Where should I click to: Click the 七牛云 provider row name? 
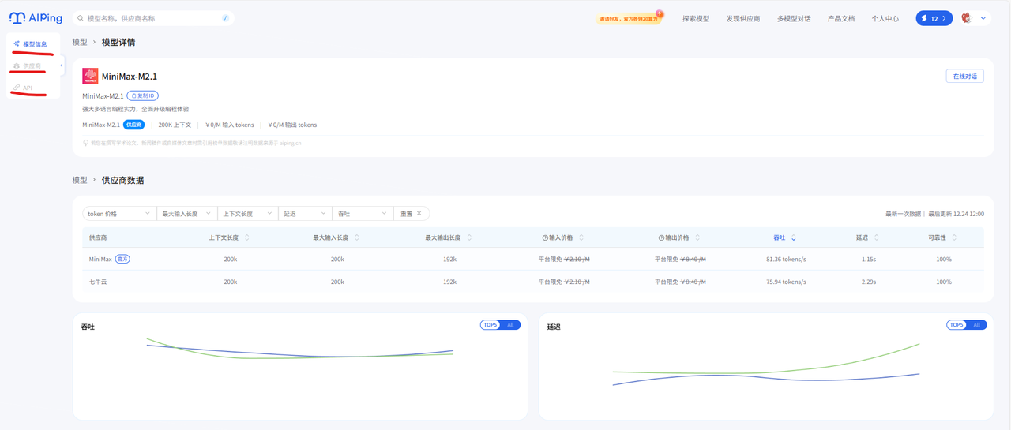[x=98, y=282]
